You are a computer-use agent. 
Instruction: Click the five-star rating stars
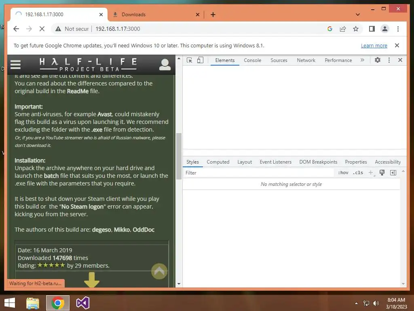[x=51, y=265]
